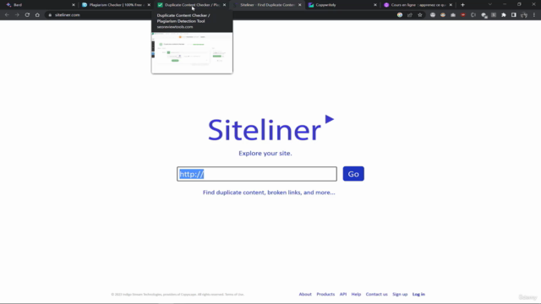Go forward in browser history
The height and width of the screenshot is (304, 541).
[x=17, y=15]
